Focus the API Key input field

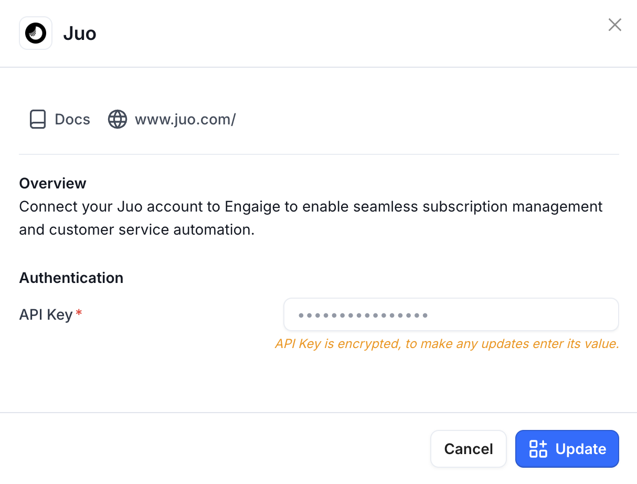451,315
